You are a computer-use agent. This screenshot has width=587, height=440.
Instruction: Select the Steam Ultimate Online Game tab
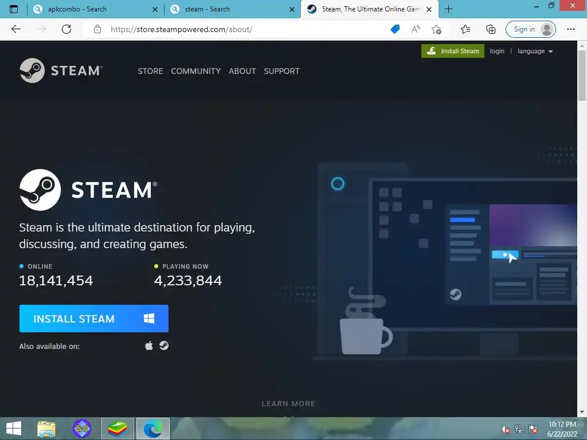tap(370, 9)
